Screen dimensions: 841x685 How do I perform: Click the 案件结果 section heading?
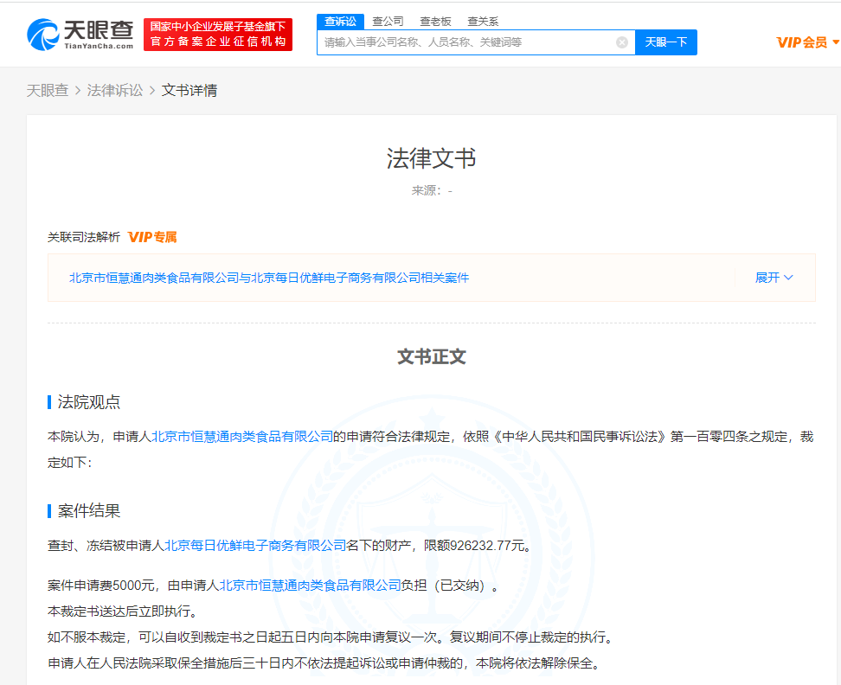coord(89,511)
